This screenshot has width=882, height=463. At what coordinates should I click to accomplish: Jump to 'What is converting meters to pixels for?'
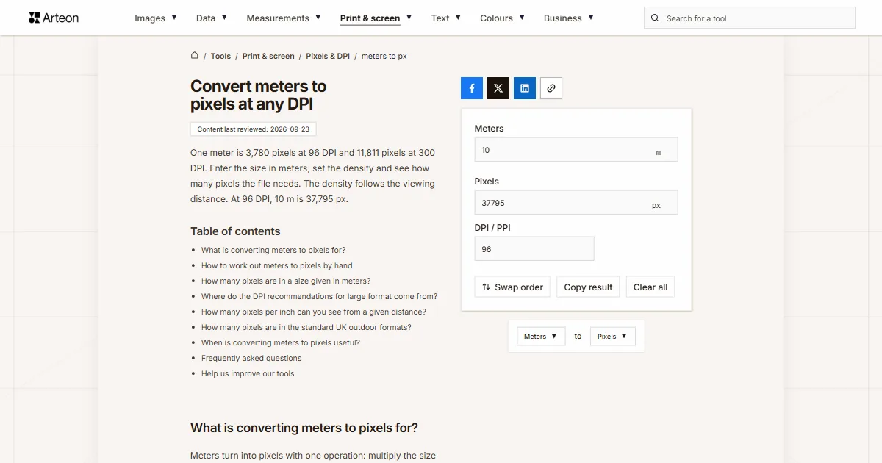273,250
